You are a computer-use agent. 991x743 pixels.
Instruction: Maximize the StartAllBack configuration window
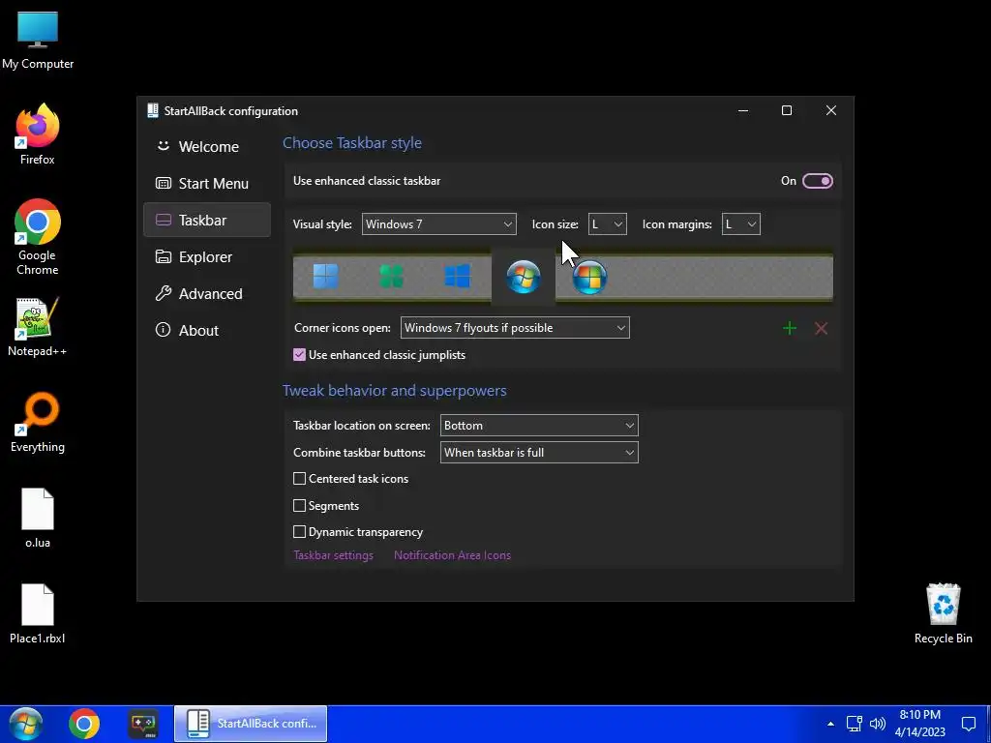point(787,110)
